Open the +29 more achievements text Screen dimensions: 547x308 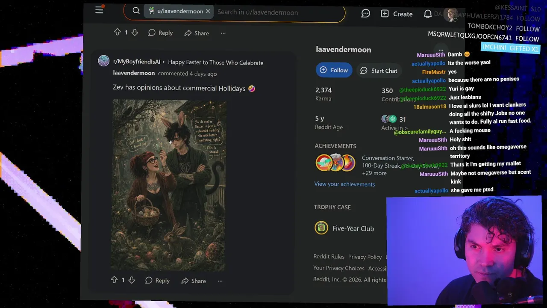[374, 173]
